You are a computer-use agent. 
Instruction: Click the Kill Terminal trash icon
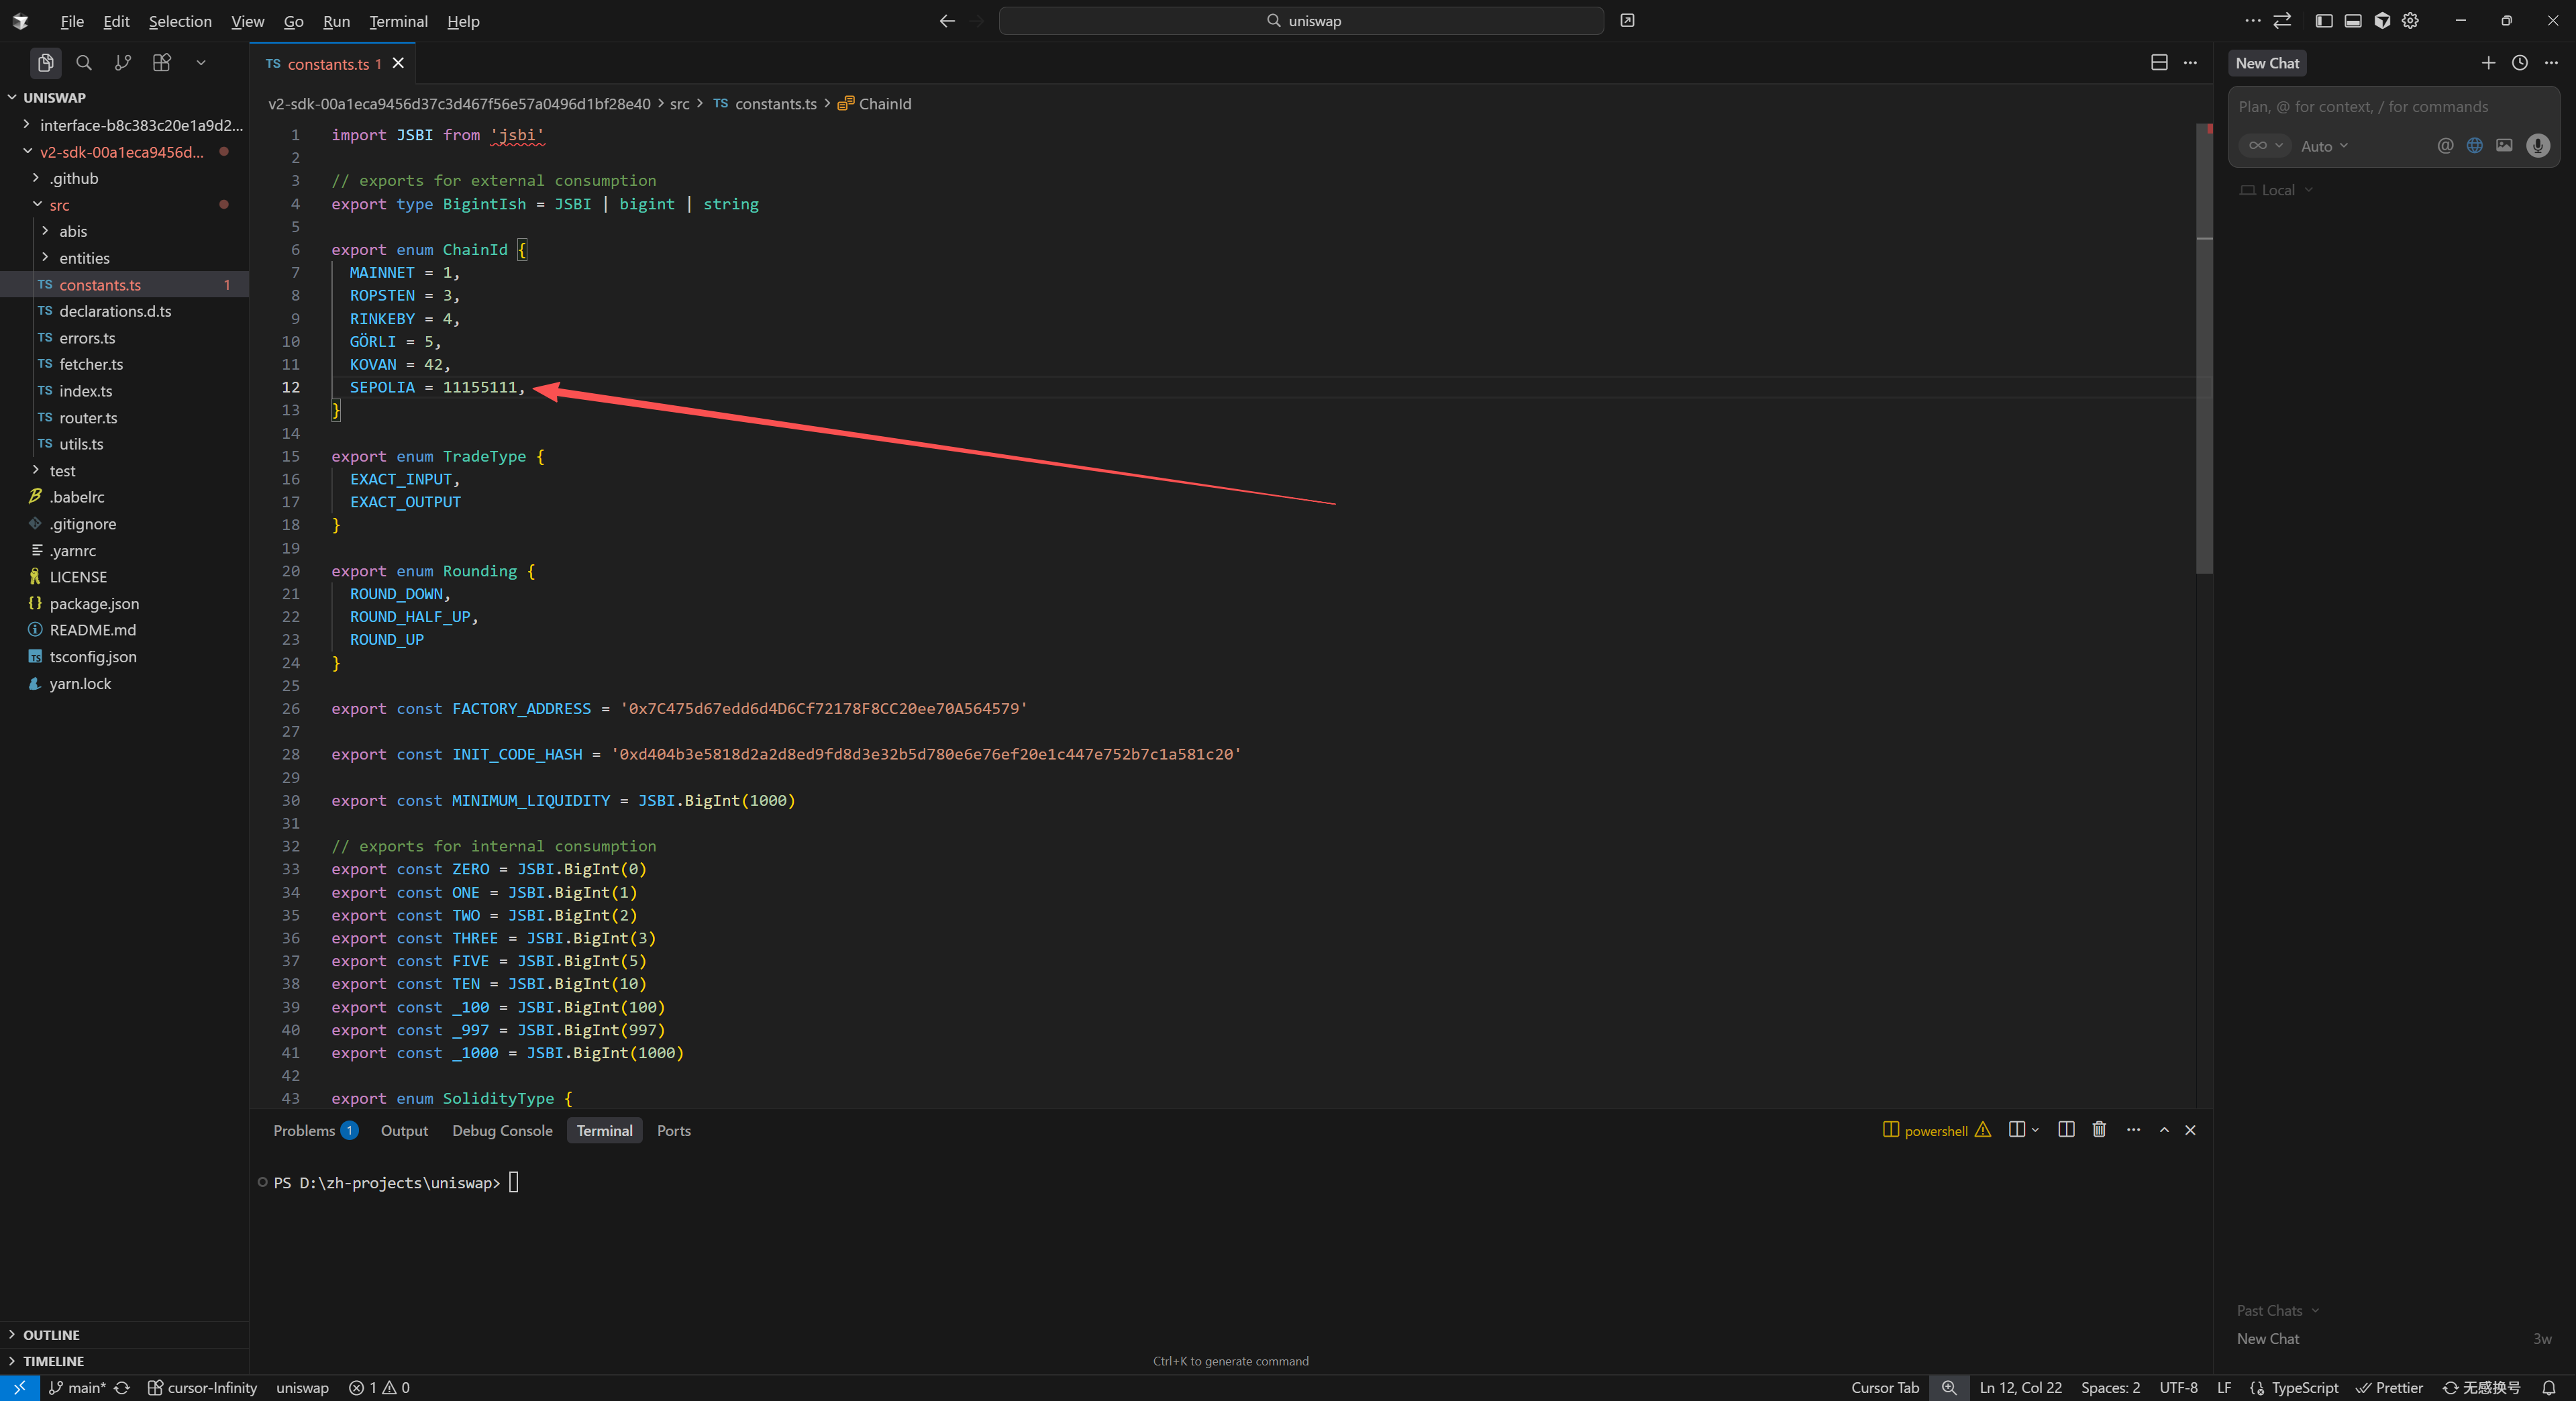(x=2099, y=1130)
